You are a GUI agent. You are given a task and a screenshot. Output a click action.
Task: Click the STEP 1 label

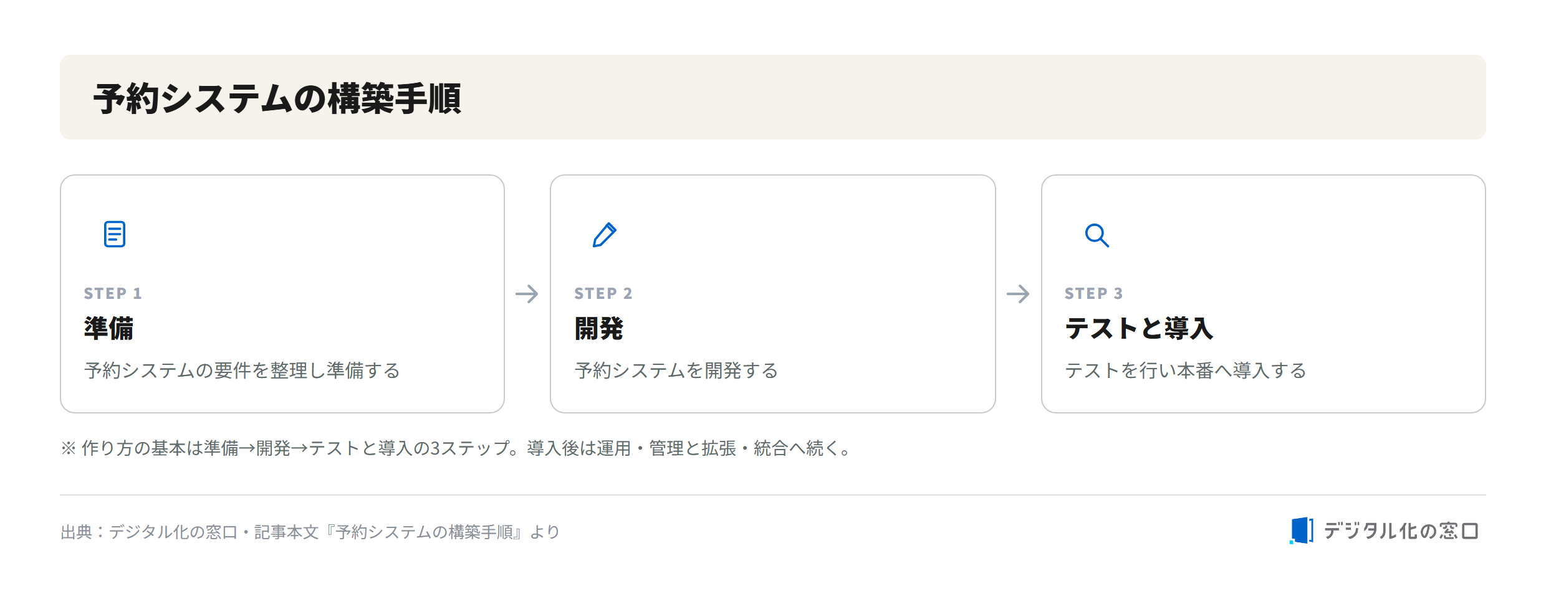pos(113,293)
